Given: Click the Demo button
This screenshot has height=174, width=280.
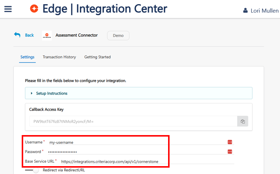Looking at the screenshot, I should [x=118, y=36].
